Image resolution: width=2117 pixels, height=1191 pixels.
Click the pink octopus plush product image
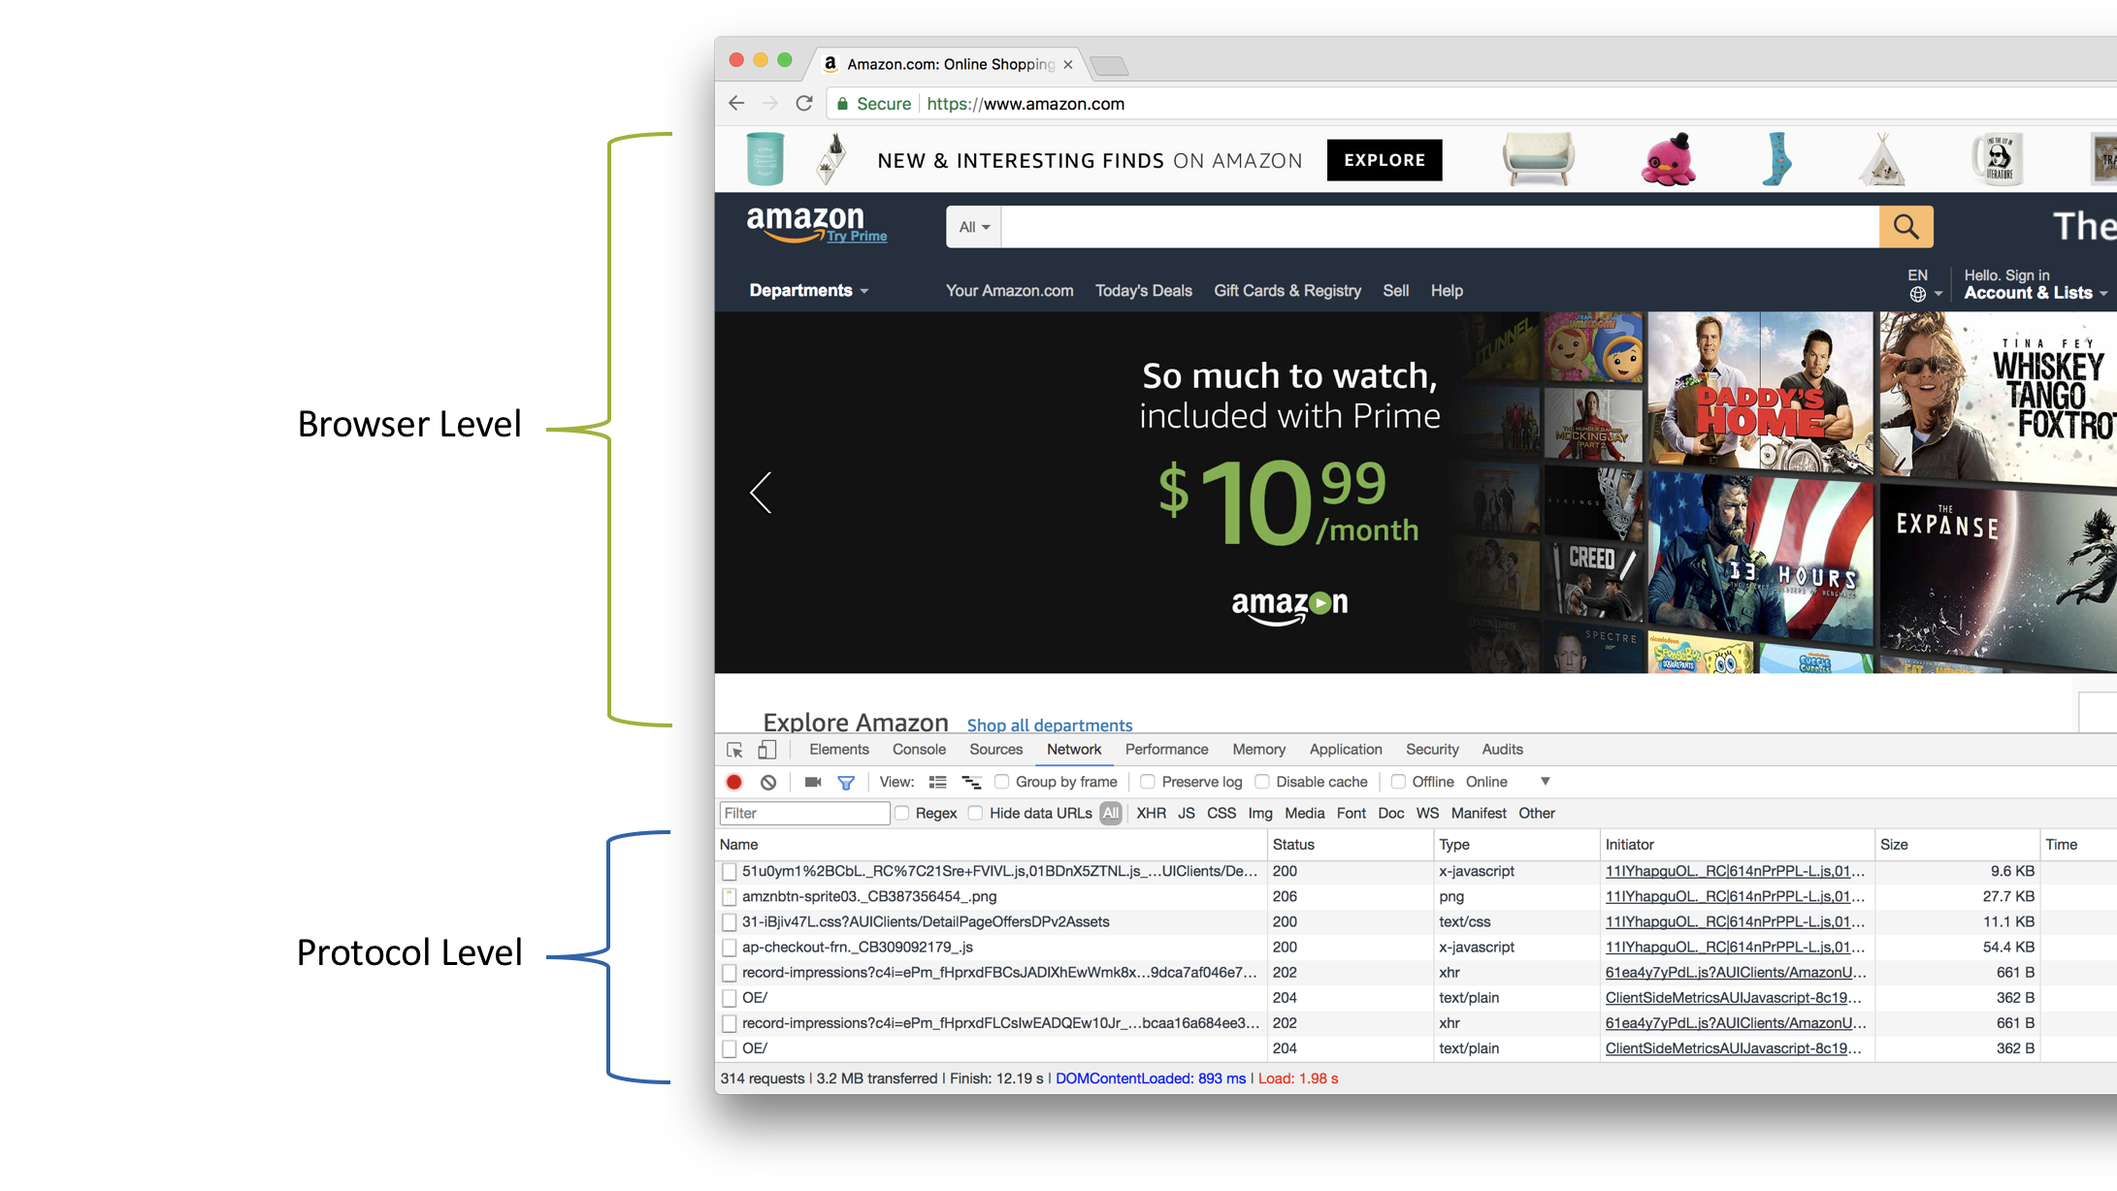1669,159
